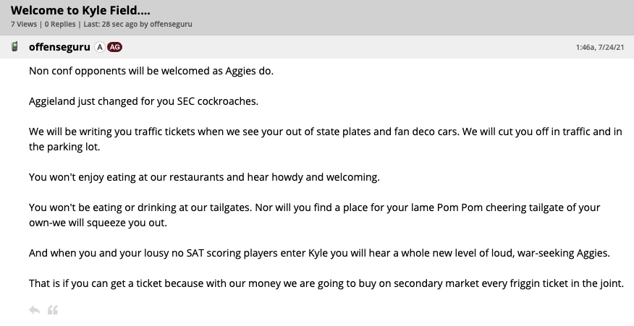Click the round "A" badge beside offenseguru
This screenshot has width=634, height=326.
click(99, 47)
